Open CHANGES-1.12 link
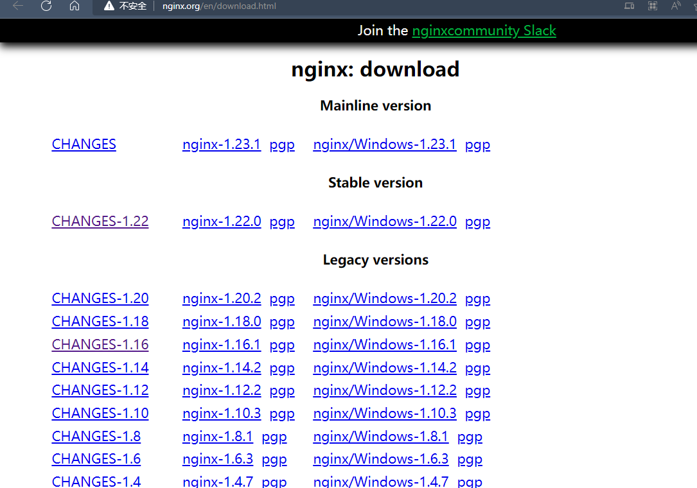 tap(100, 390)
